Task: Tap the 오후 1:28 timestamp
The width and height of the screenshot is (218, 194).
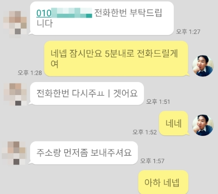Action: tap(30, 72)
